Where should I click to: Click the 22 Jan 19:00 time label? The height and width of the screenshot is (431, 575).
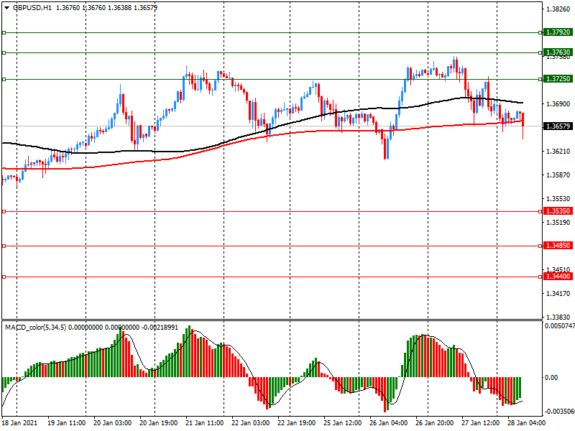click(x=297, y=422)
